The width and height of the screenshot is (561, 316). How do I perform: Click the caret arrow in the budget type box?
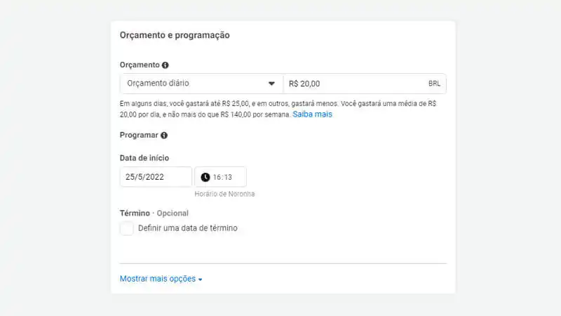(272, 84)
